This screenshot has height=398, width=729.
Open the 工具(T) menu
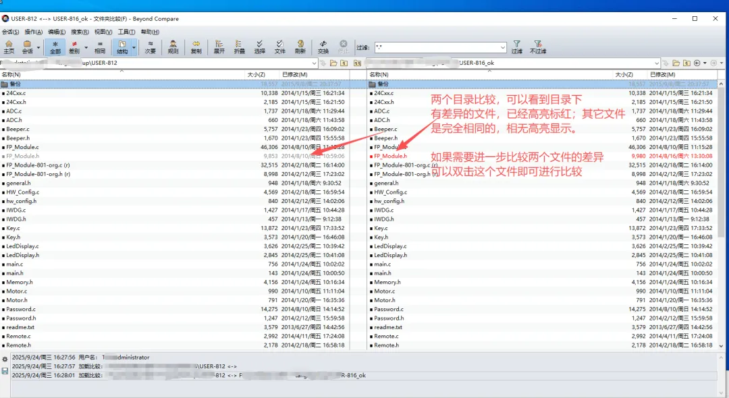(x=126, y=32)
